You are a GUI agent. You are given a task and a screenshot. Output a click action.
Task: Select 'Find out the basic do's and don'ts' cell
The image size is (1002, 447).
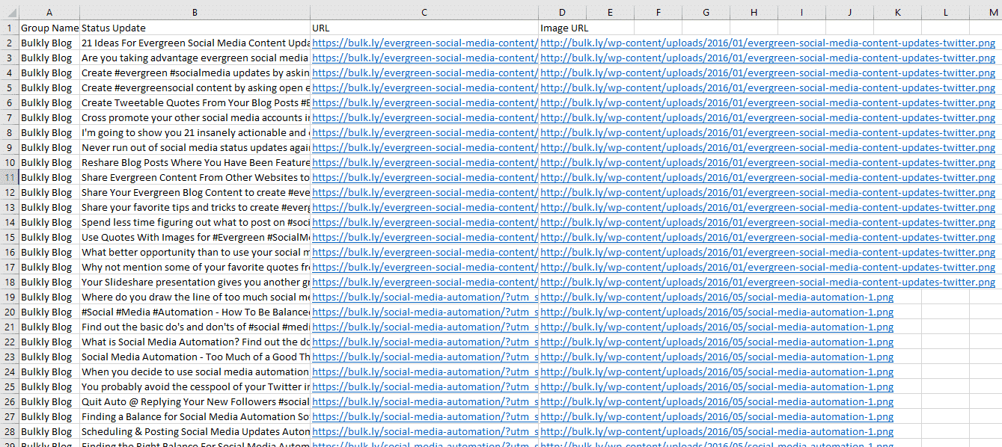(x=195, y=327)
